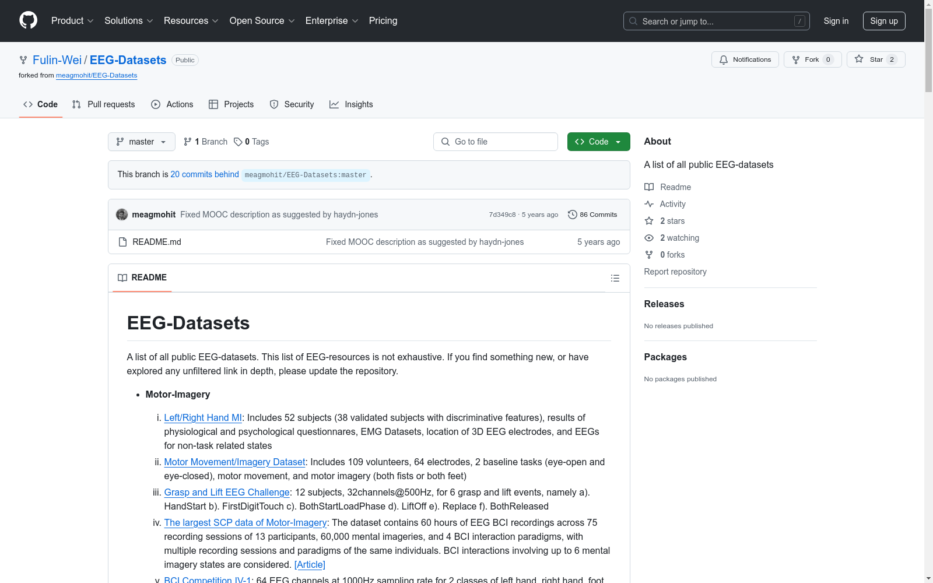
Task: Click the slash shortcut icon in search
Action: 799,21
